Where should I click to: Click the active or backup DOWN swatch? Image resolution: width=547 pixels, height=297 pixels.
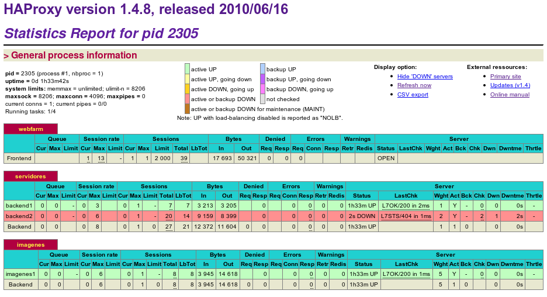(188, 99)
